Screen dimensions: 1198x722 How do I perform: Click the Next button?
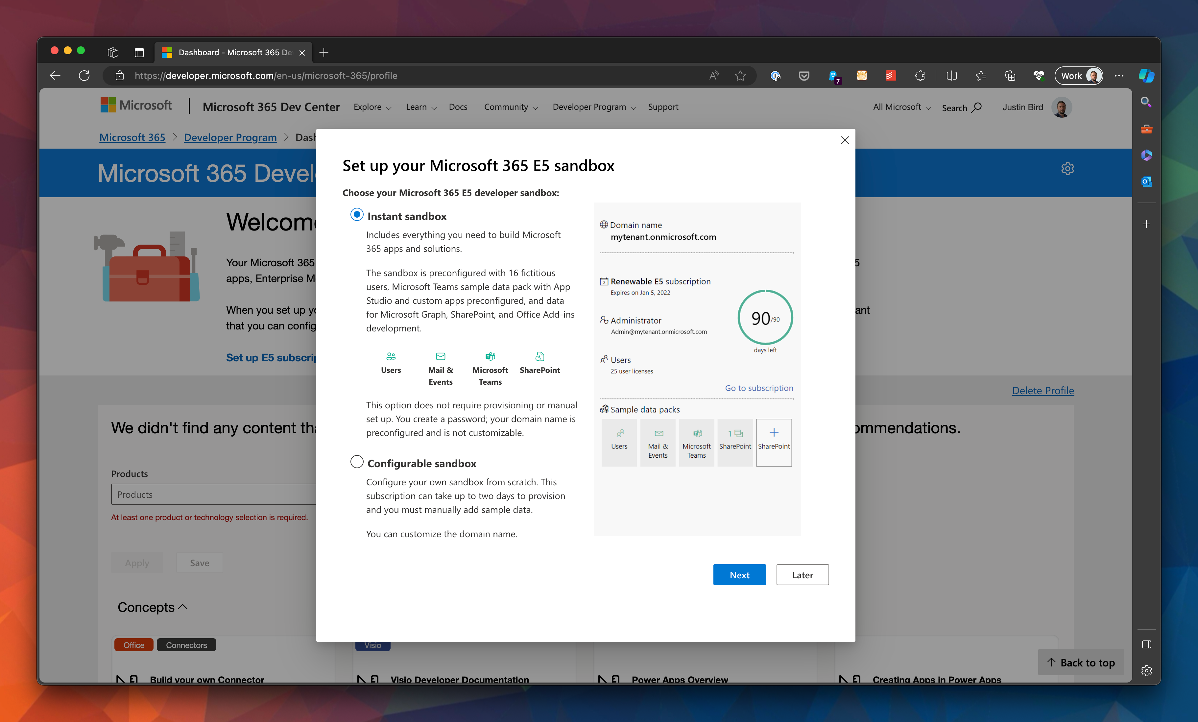point(739,575)
